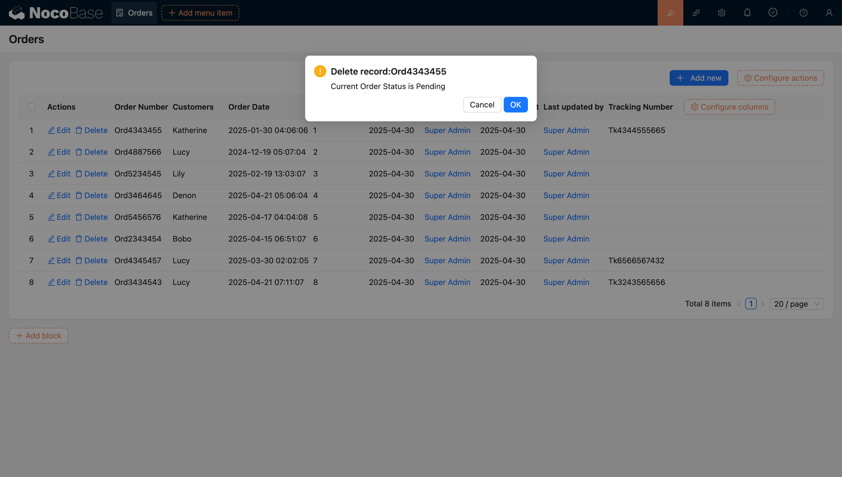Click the workflow tasks checkmark icon
The image size is (842, 477).
[x=772, y=13]
